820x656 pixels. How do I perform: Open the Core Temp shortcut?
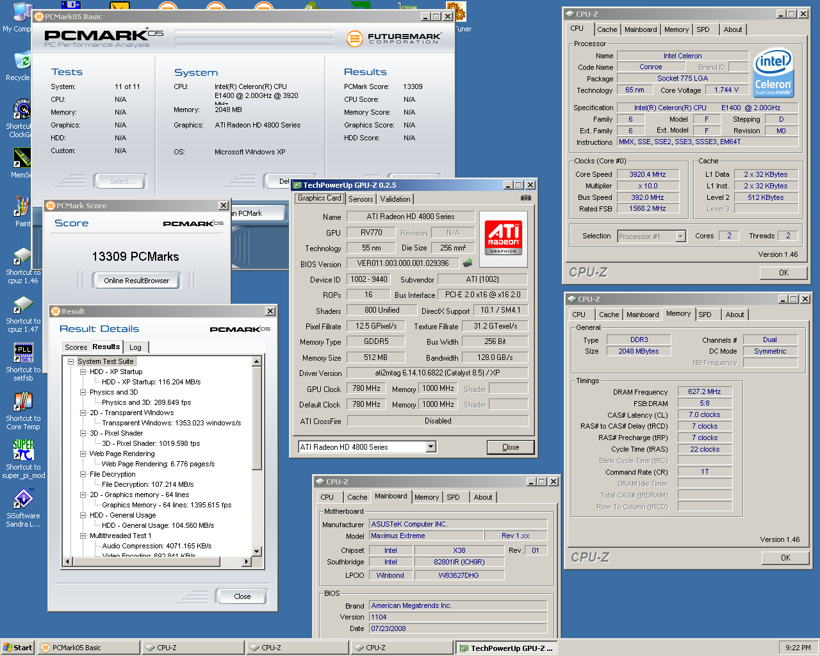pyautogui.click(x=23, y=402)
